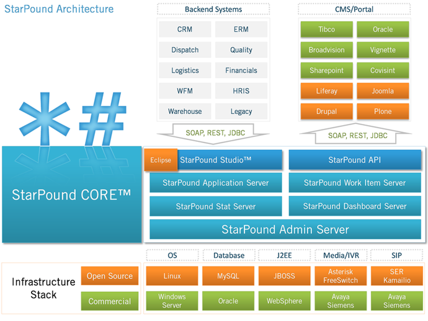Click the CRM backend system box
428x321 pixels.
pyautogui.click(x=185, y=29)
